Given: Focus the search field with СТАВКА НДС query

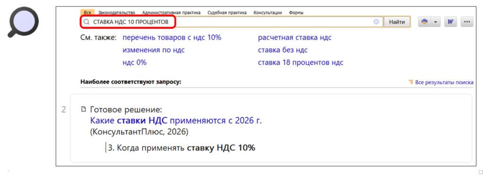Looking at the screenshot, I should pyautogui.click(x=232, y=22).
